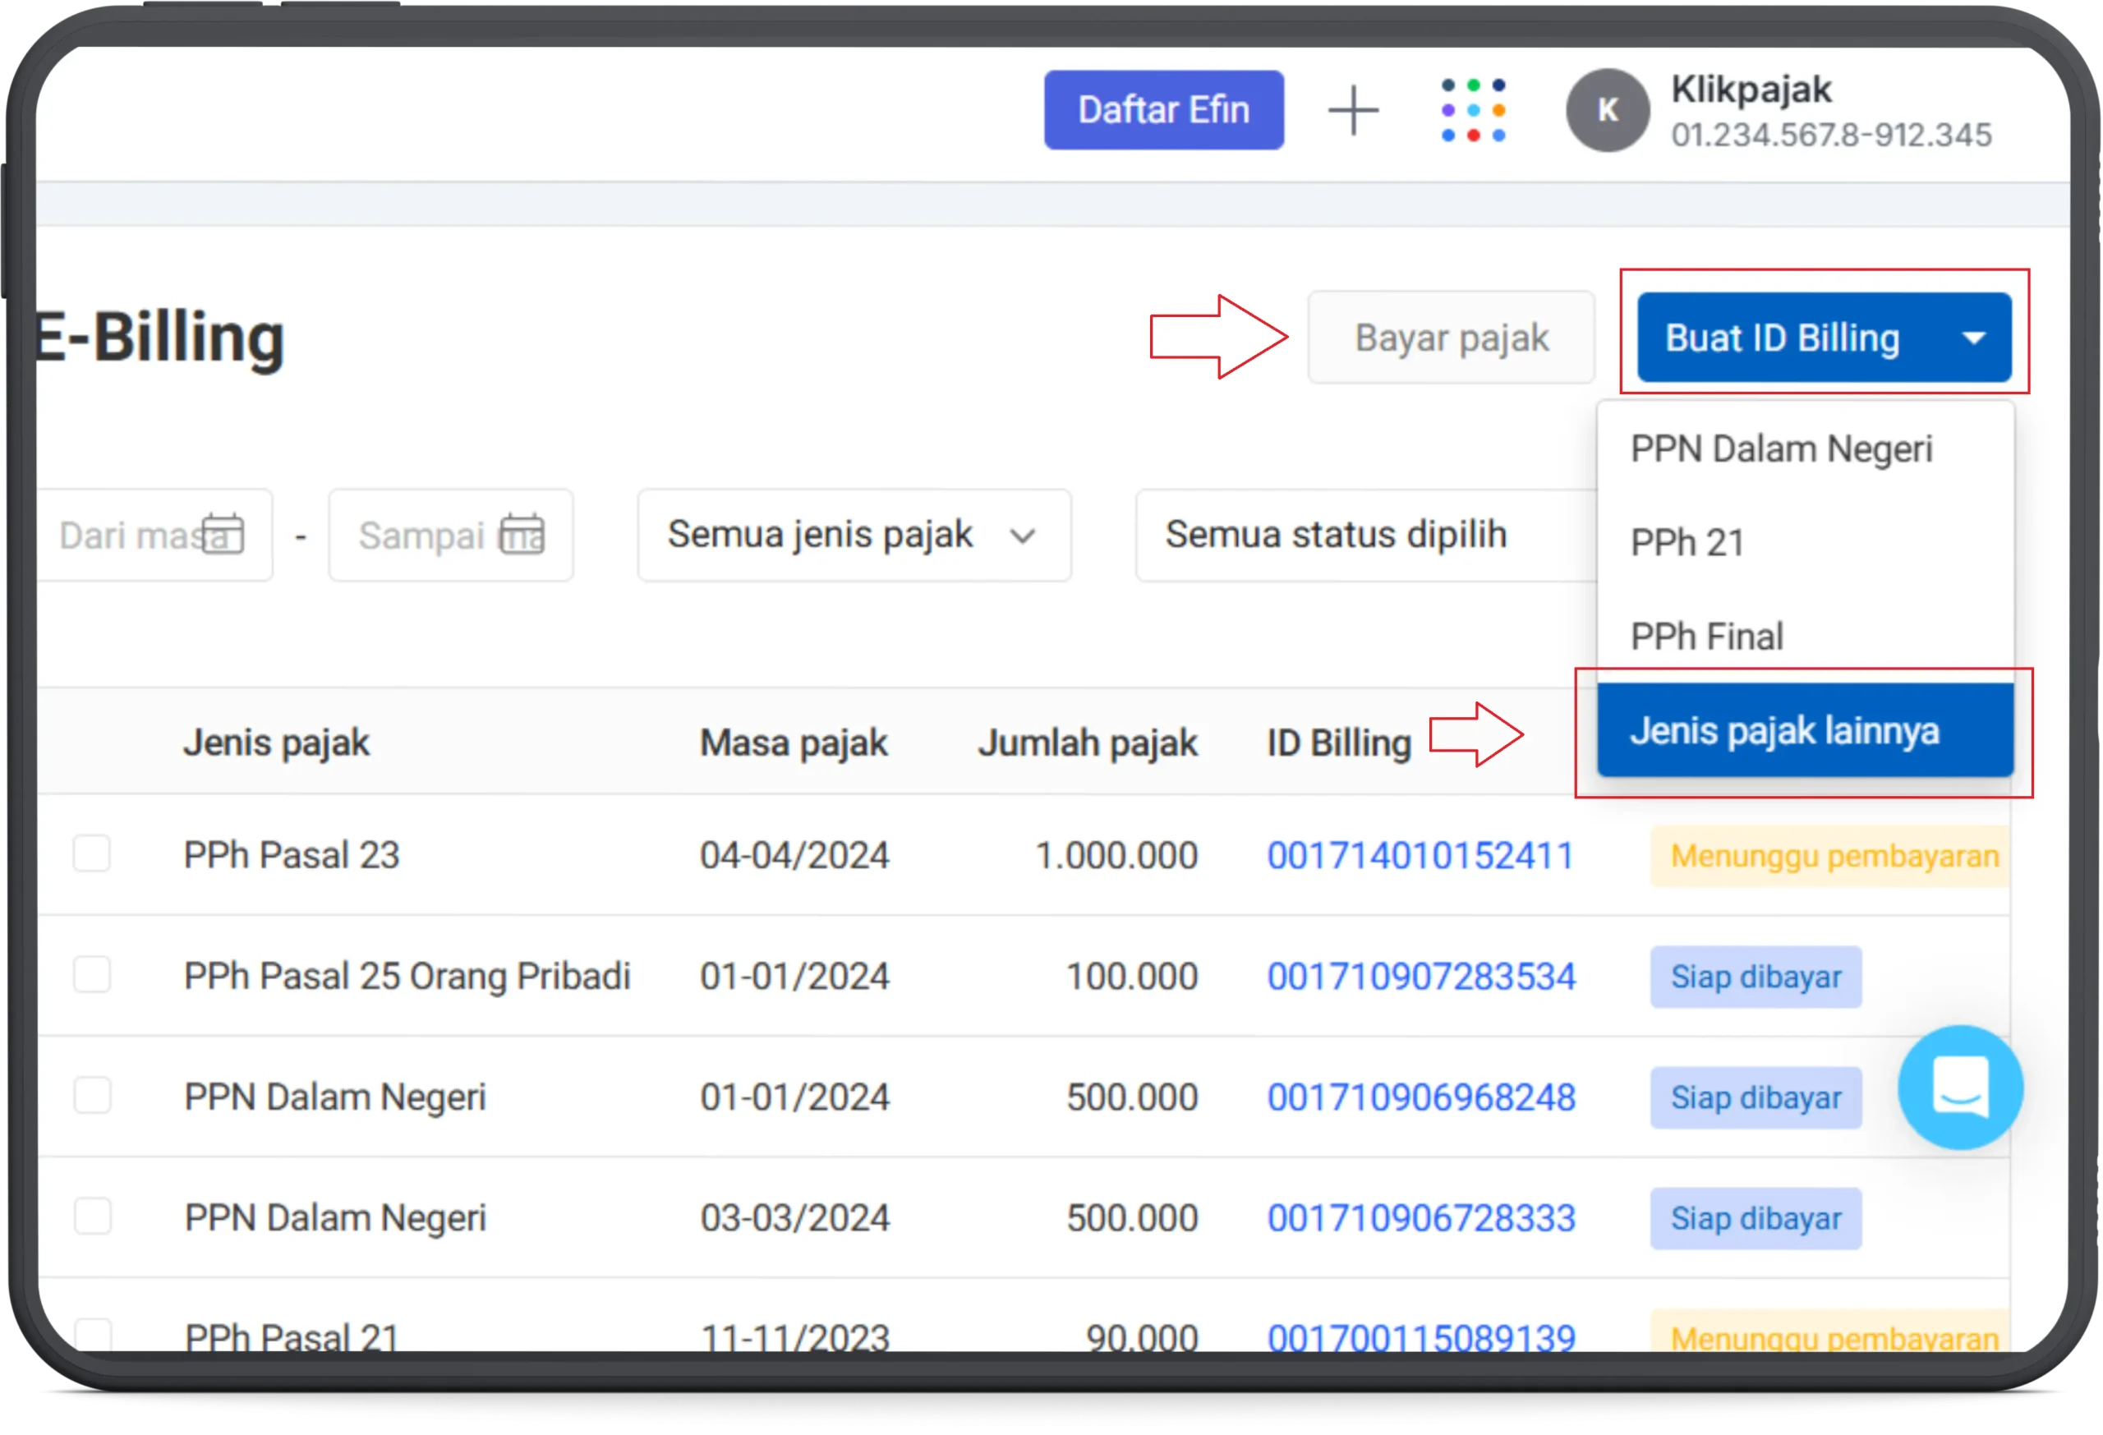Click the Bayar pajak button
This screenshot has height=1435, width=2103.
[1451, 338]
